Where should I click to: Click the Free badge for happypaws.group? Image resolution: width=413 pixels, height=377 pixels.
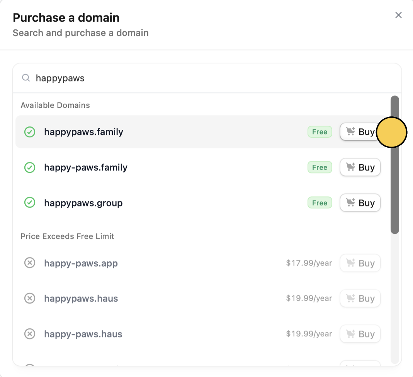tap(320, 203)
